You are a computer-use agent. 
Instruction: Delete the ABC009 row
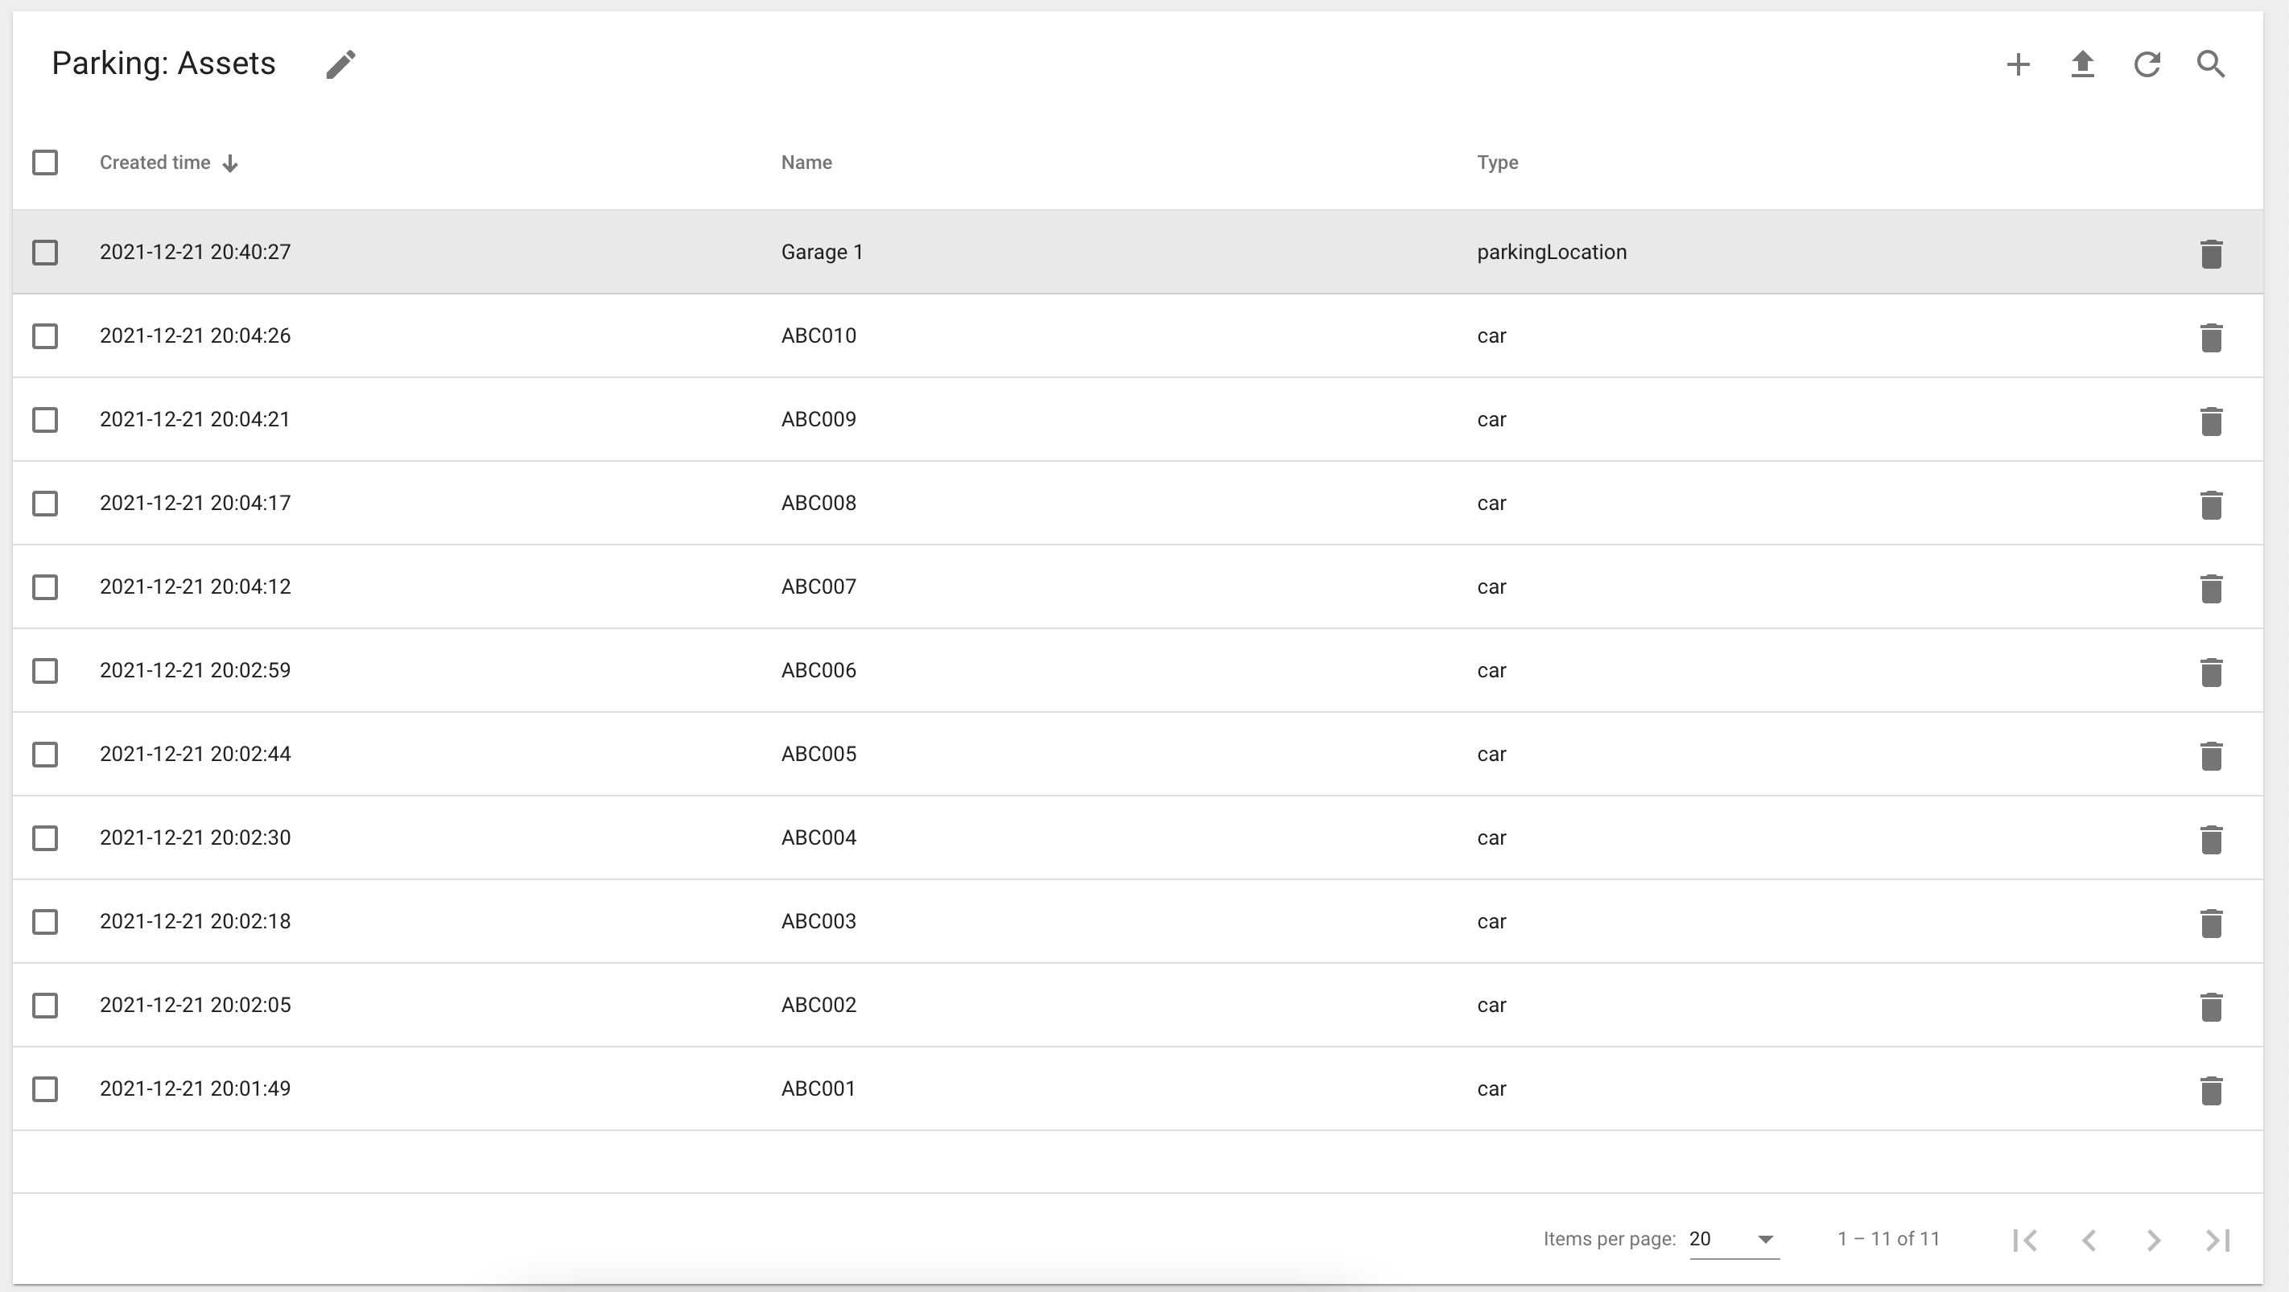point(2211,420)
